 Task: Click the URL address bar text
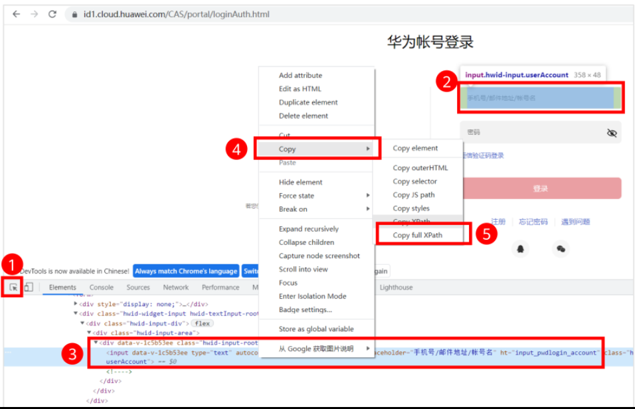tap(176, 14)
